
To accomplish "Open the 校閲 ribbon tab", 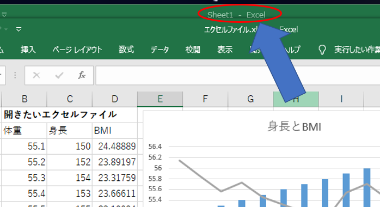I will 193,50.
